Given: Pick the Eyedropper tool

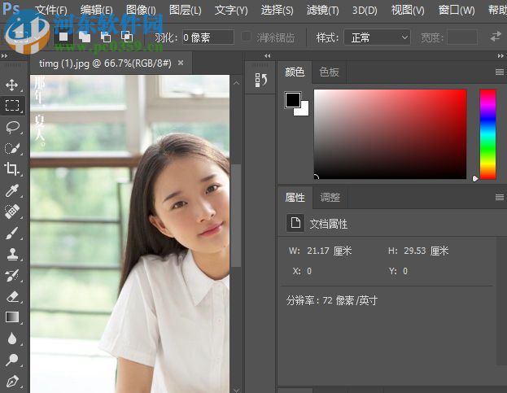Looking at the screenshot, I should pos(12,190).
